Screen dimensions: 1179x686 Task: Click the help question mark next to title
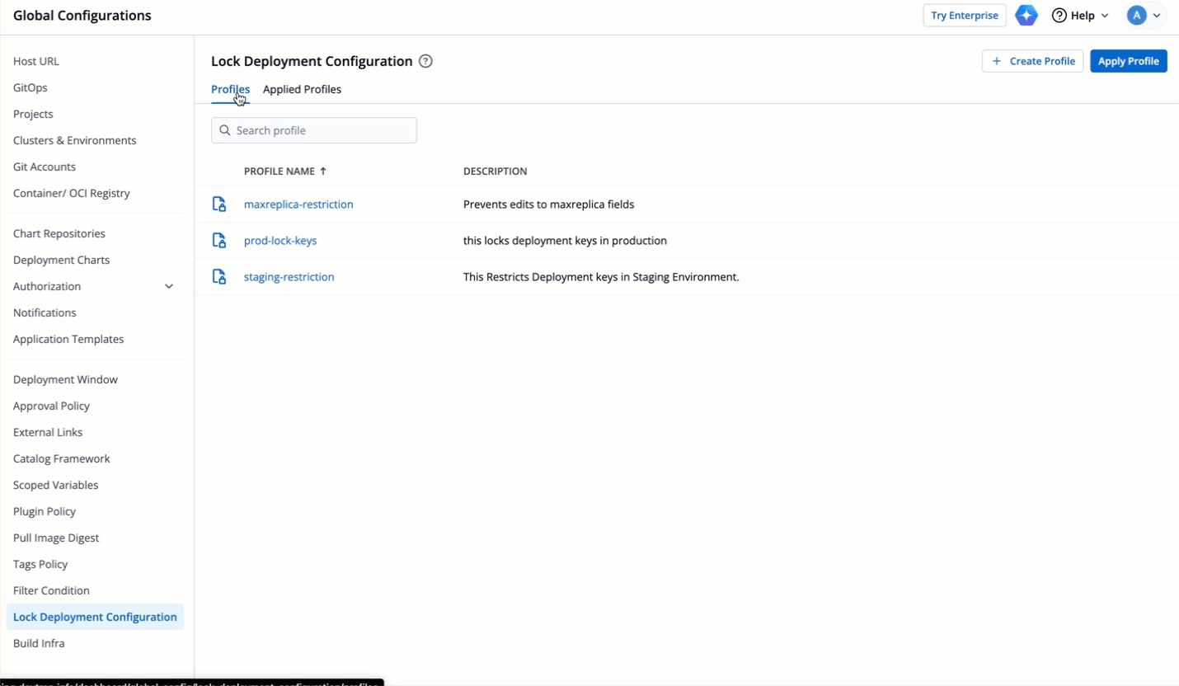tap(425, 61)
